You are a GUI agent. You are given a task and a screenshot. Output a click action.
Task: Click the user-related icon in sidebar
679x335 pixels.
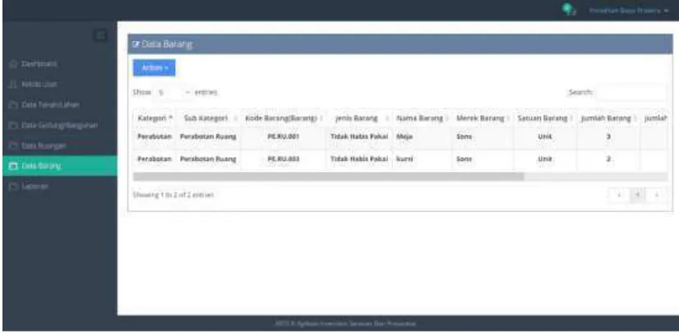click(x=13, y=85)
